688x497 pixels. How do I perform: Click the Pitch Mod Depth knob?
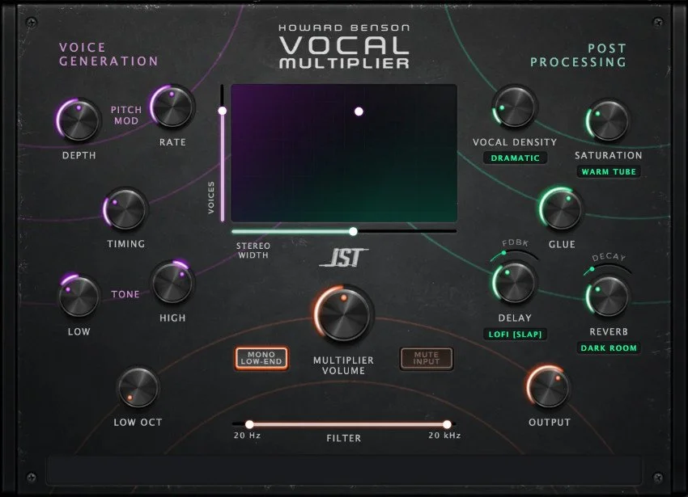point(79,120)
